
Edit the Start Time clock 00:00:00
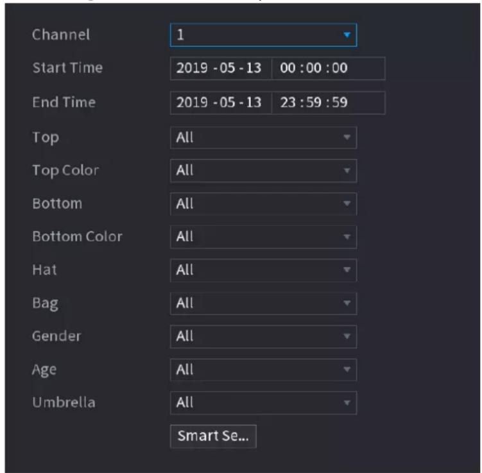pos(329,68)
